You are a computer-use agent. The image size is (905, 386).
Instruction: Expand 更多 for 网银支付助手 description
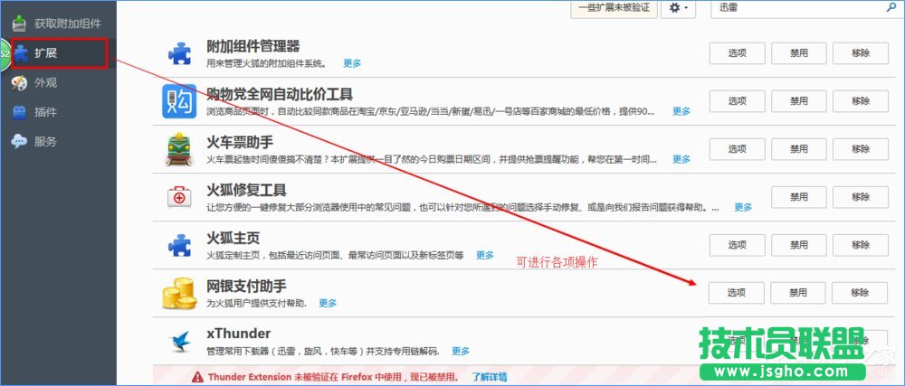point(328,303)
